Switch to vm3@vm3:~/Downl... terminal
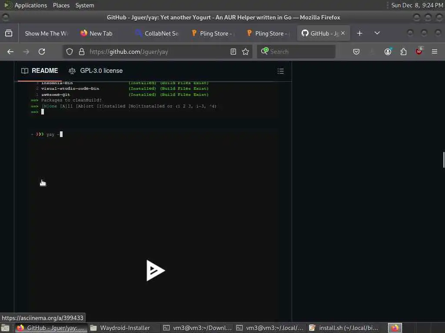 click(198, 328)
